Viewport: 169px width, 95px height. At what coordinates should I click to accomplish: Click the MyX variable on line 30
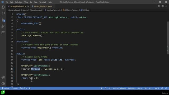[31, 78]
